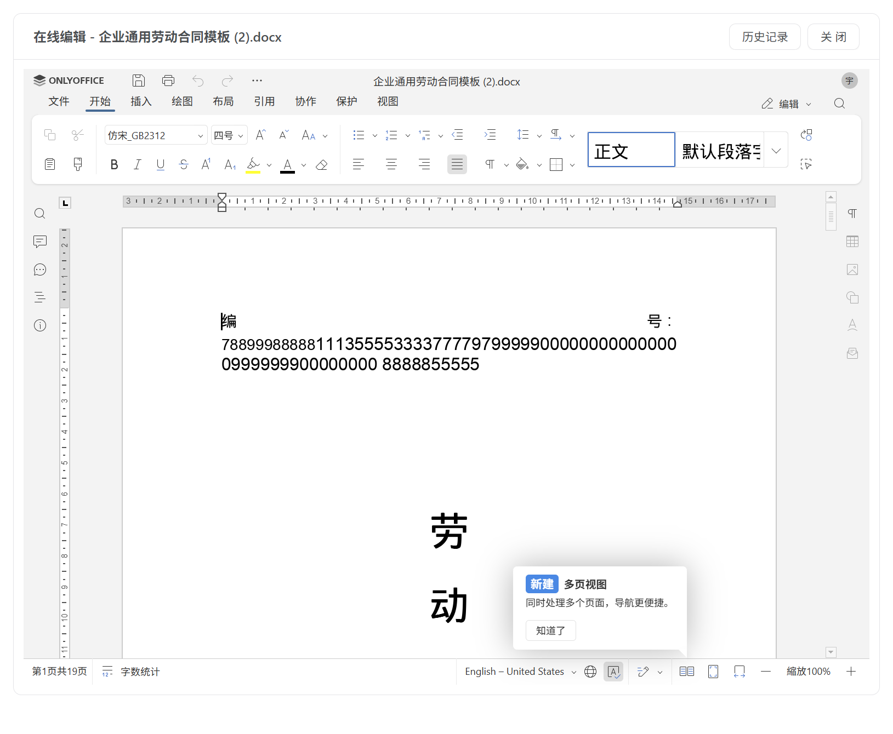Expand the paragraph styles gallery

[776, 151]
